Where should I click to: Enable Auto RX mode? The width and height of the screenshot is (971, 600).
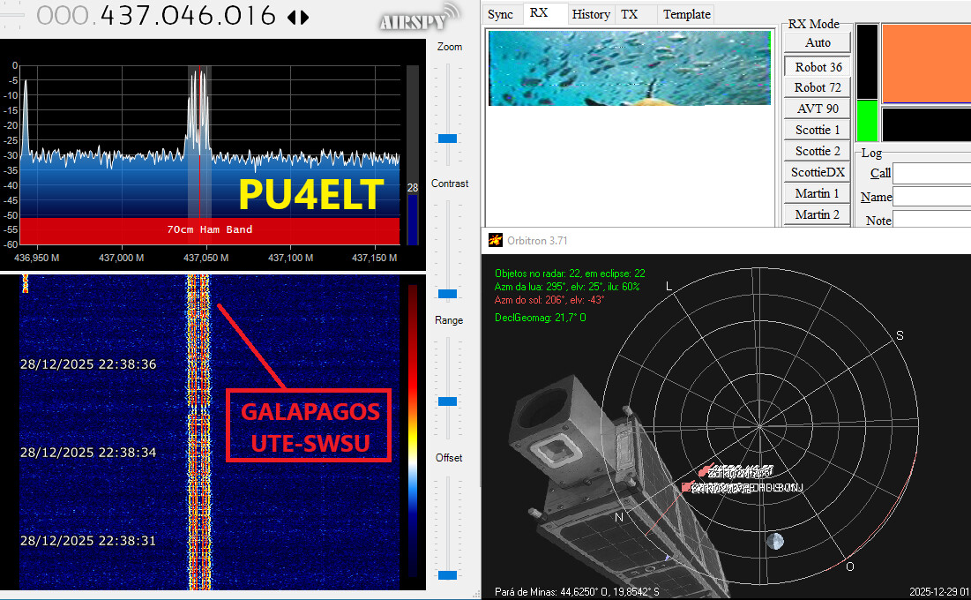click(818, 42)
